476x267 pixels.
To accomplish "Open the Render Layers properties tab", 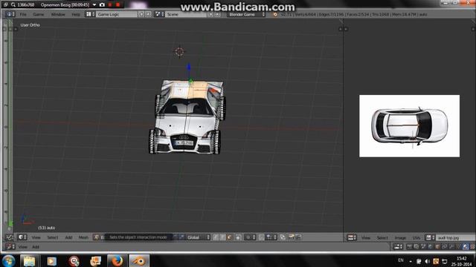I will click(x=416, y=247).
